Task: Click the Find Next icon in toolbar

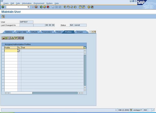Action: (x=60, y=7)
